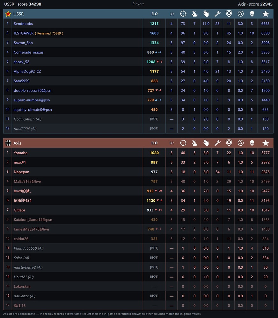Image resolution: width=278 pixels, height=318 pixels.
Task: Select the ELO column header in USSR table
Action: click(154, 14)
